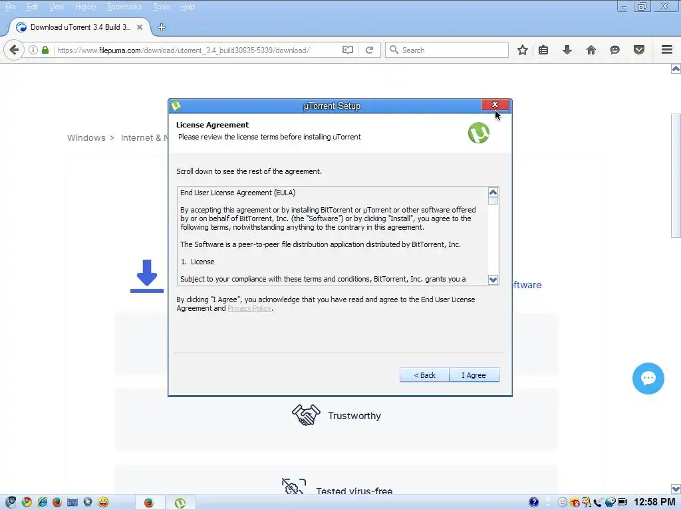Select the Download uTorrent 3.4 tab
The height and width of the screenshot is (510, 681).
click(x=80, y=27)
